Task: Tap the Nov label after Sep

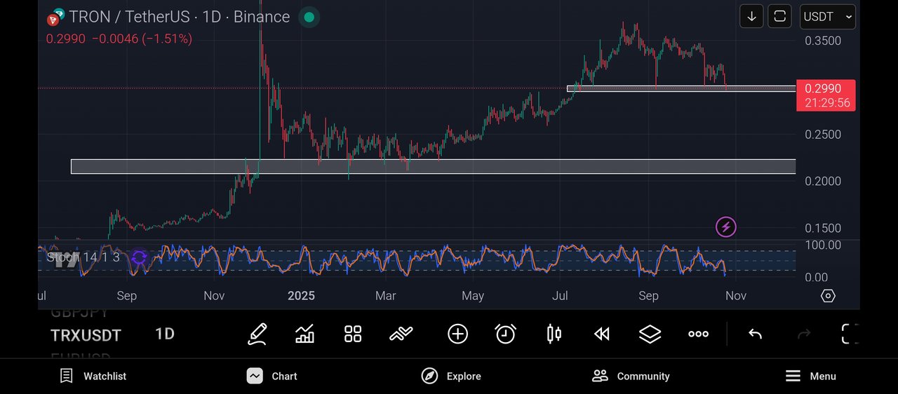Action: click(735, 296)
